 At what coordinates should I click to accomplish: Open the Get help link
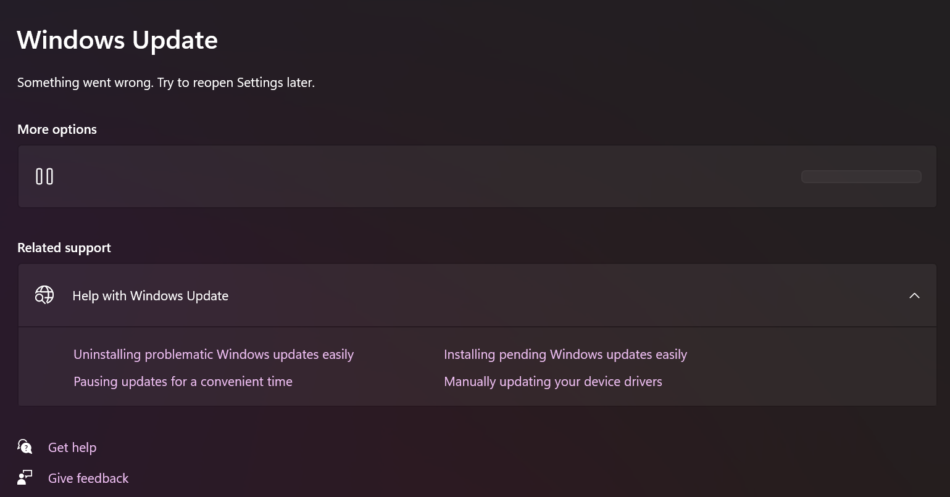click(72, 448)
